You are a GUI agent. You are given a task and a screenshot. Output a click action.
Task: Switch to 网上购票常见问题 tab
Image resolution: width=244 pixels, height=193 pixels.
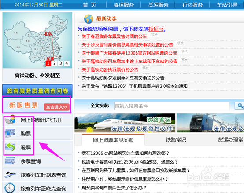[113, 140]
